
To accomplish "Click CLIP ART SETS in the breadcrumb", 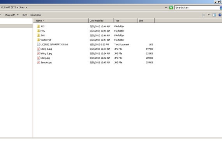I will 9,7.
